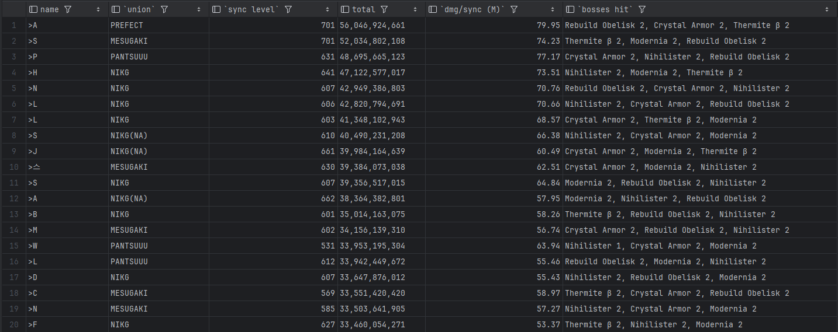The width and height of the screenshot is (838, 332).
Task: Click the column icon before the name header
Action: tap(33, 10)
